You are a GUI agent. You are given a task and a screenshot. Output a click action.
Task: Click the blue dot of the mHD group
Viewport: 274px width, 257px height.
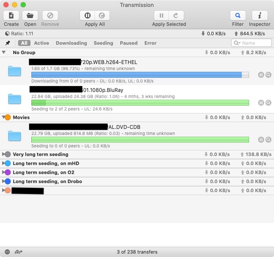pos(8,163)
